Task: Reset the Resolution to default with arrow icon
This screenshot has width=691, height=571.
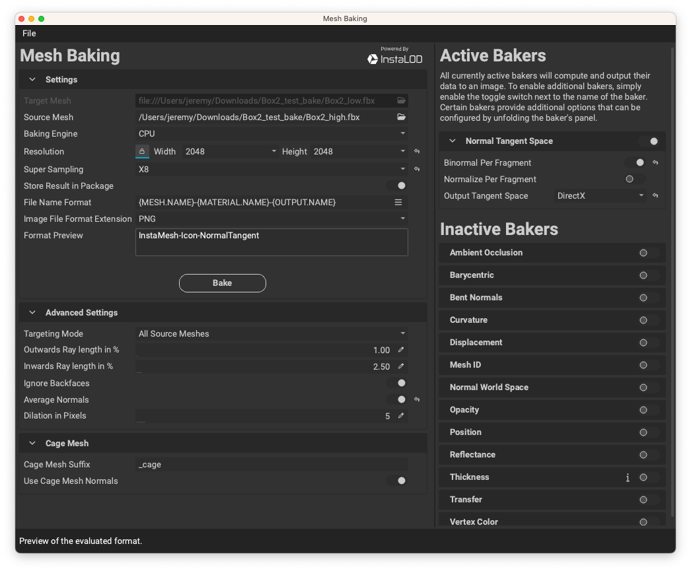Action: 417,151
